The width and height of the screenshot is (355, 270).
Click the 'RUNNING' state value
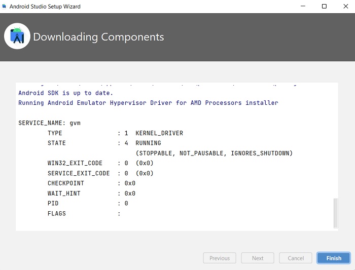(148, 143)
